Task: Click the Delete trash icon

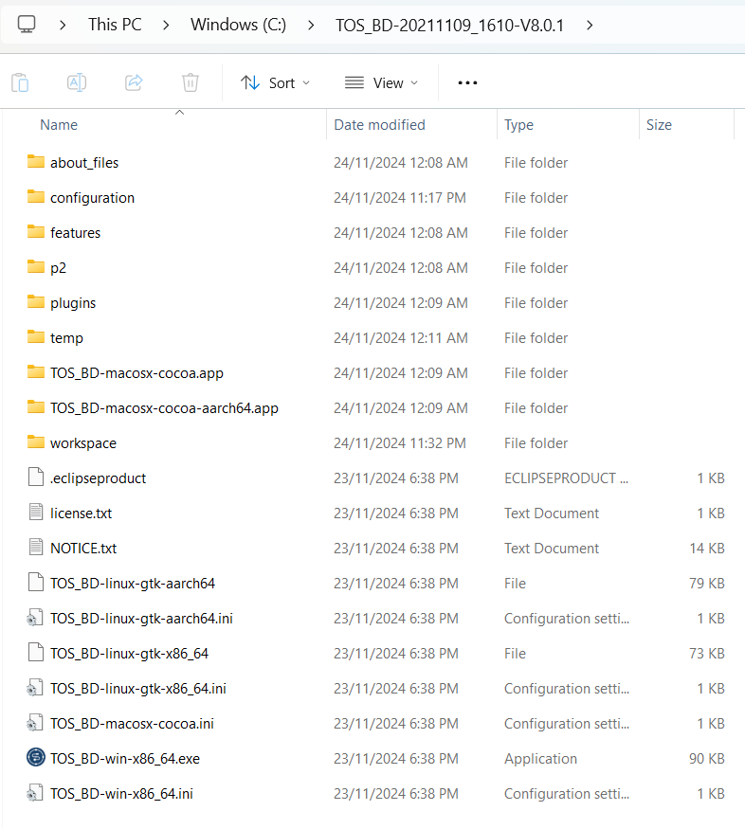Action: coord(191,83)
